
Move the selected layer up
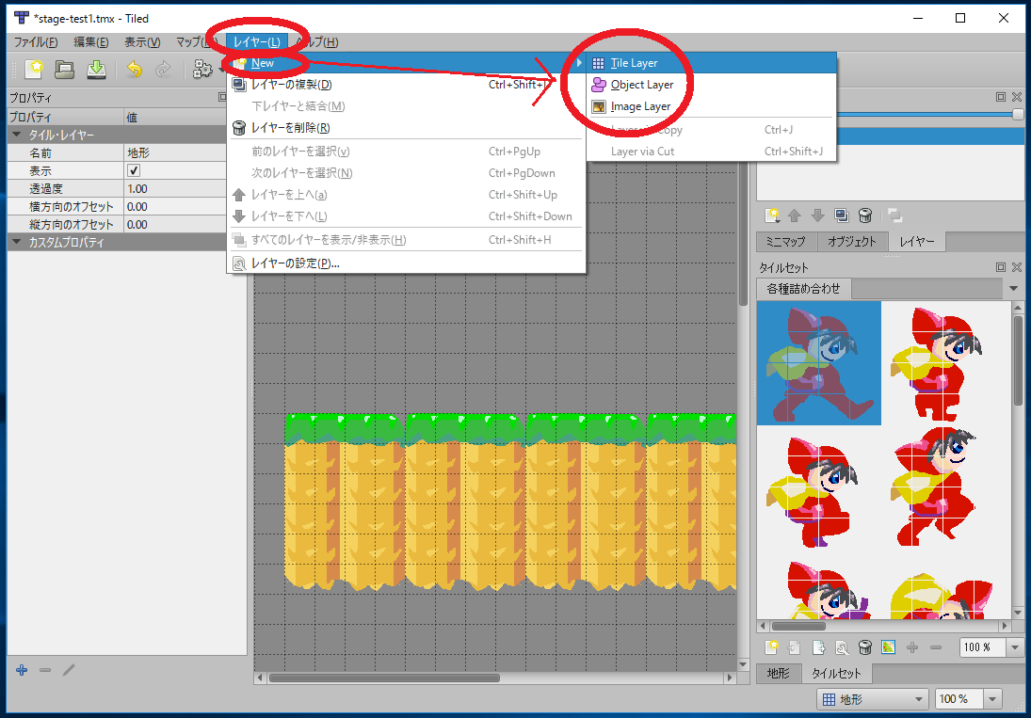(x=796, y=215)
